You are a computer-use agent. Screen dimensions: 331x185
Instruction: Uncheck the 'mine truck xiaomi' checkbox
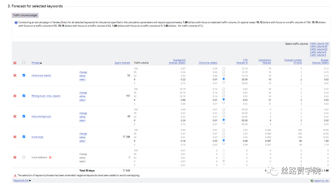coord(24,75)
